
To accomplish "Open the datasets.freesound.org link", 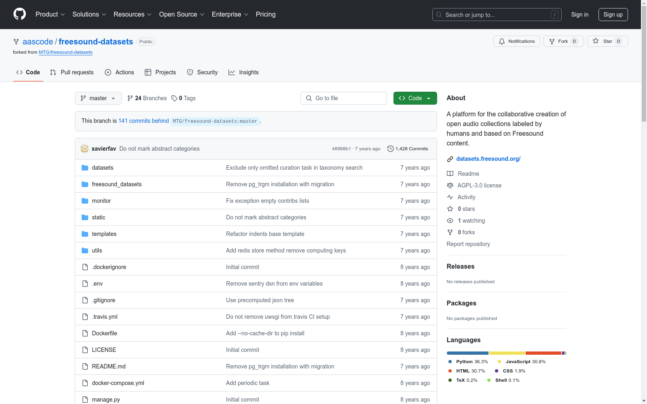I will 488,159.
